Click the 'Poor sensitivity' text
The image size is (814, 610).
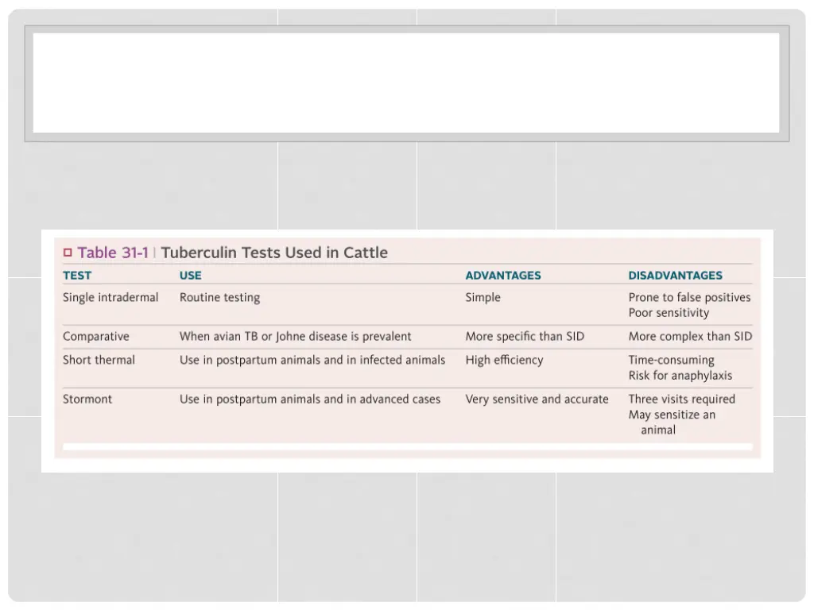coord(669,313)
